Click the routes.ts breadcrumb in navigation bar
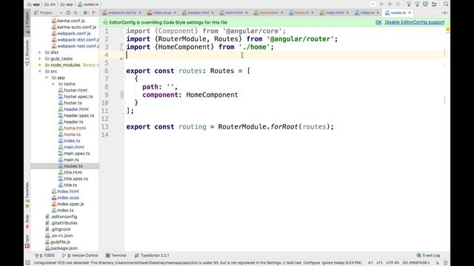Image resolution: width=474 pixels, height=266 pixels. click(88, 4)
